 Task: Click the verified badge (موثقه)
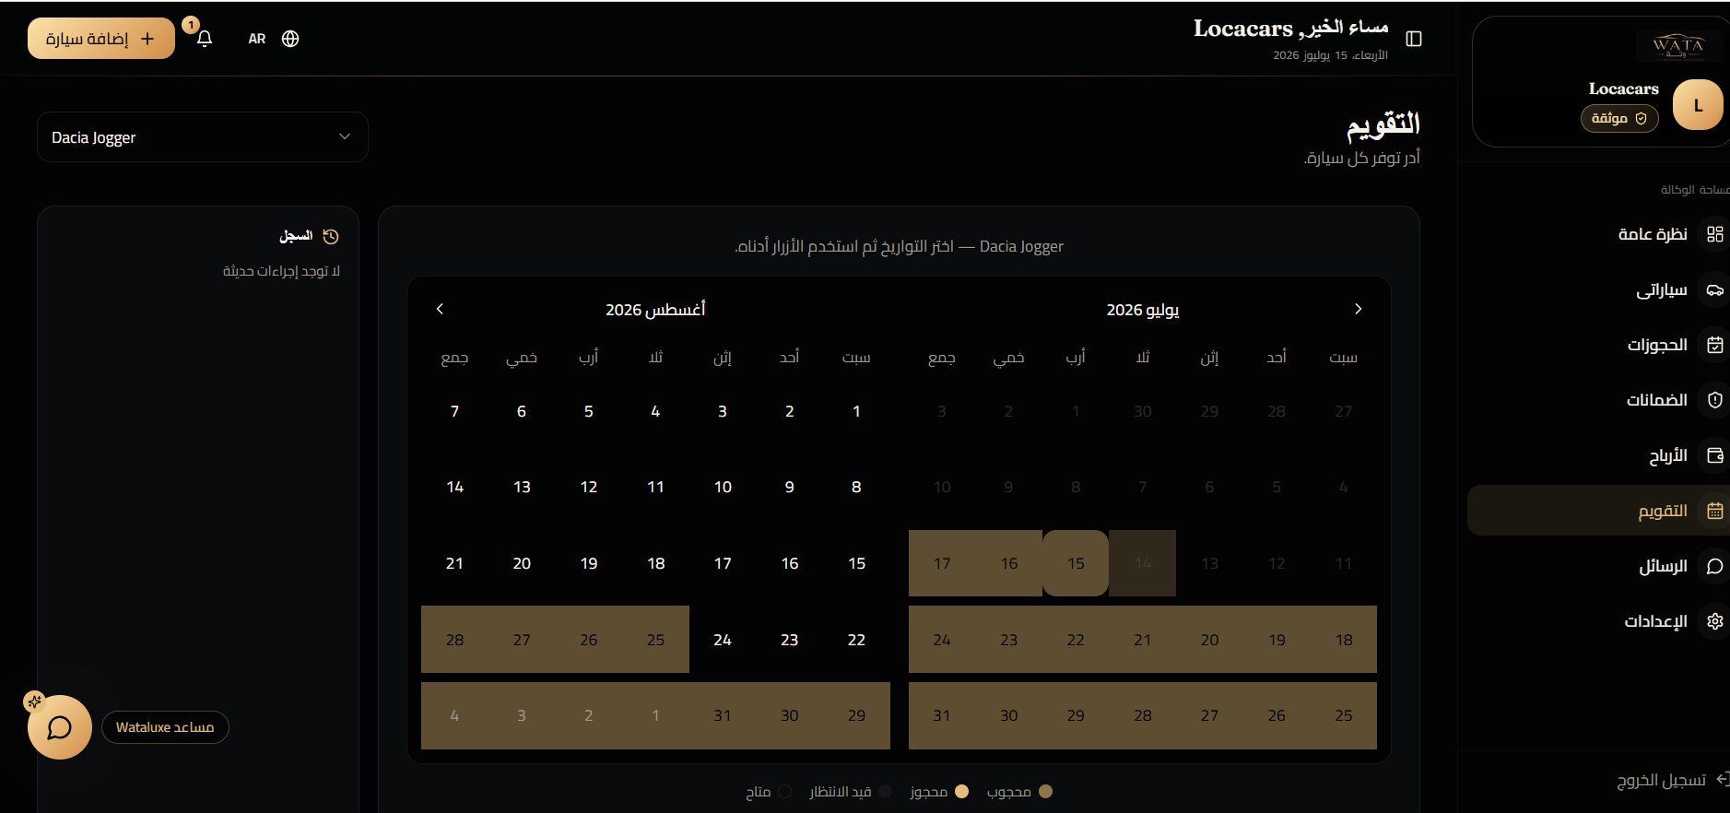[1619, 118]
